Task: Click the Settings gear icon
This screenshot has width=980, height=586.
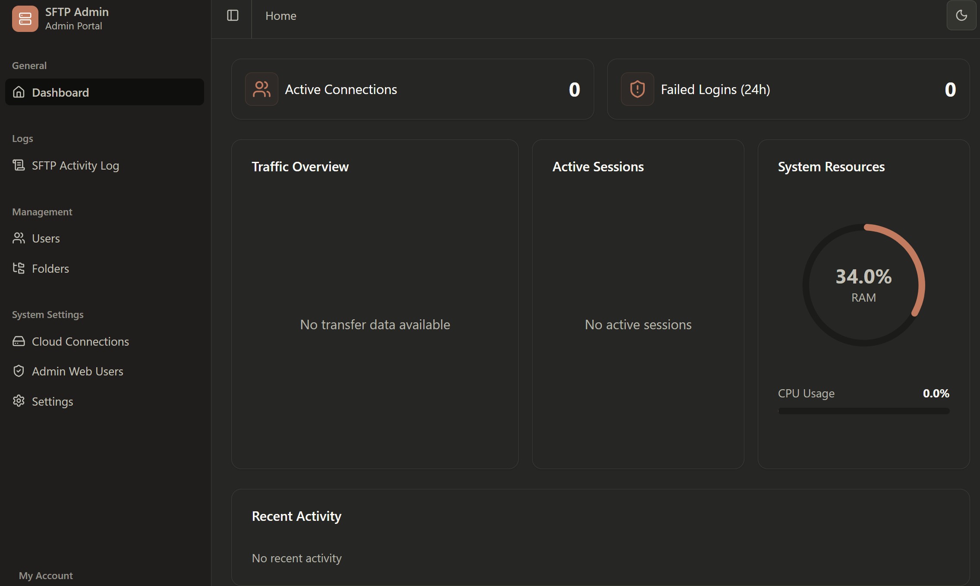Action: 19,401
